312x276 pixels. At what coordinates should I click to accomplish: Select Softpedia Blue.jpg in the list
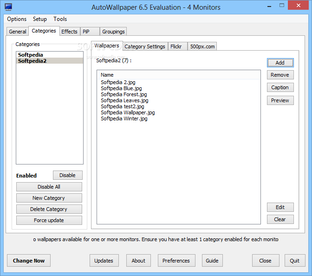(x=121, y=88)
